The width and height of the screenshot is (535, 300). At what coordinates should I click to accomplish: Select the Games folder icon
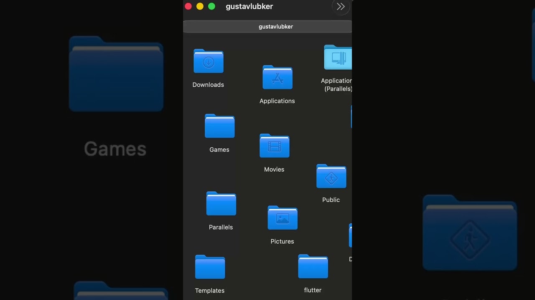[219, 126]
